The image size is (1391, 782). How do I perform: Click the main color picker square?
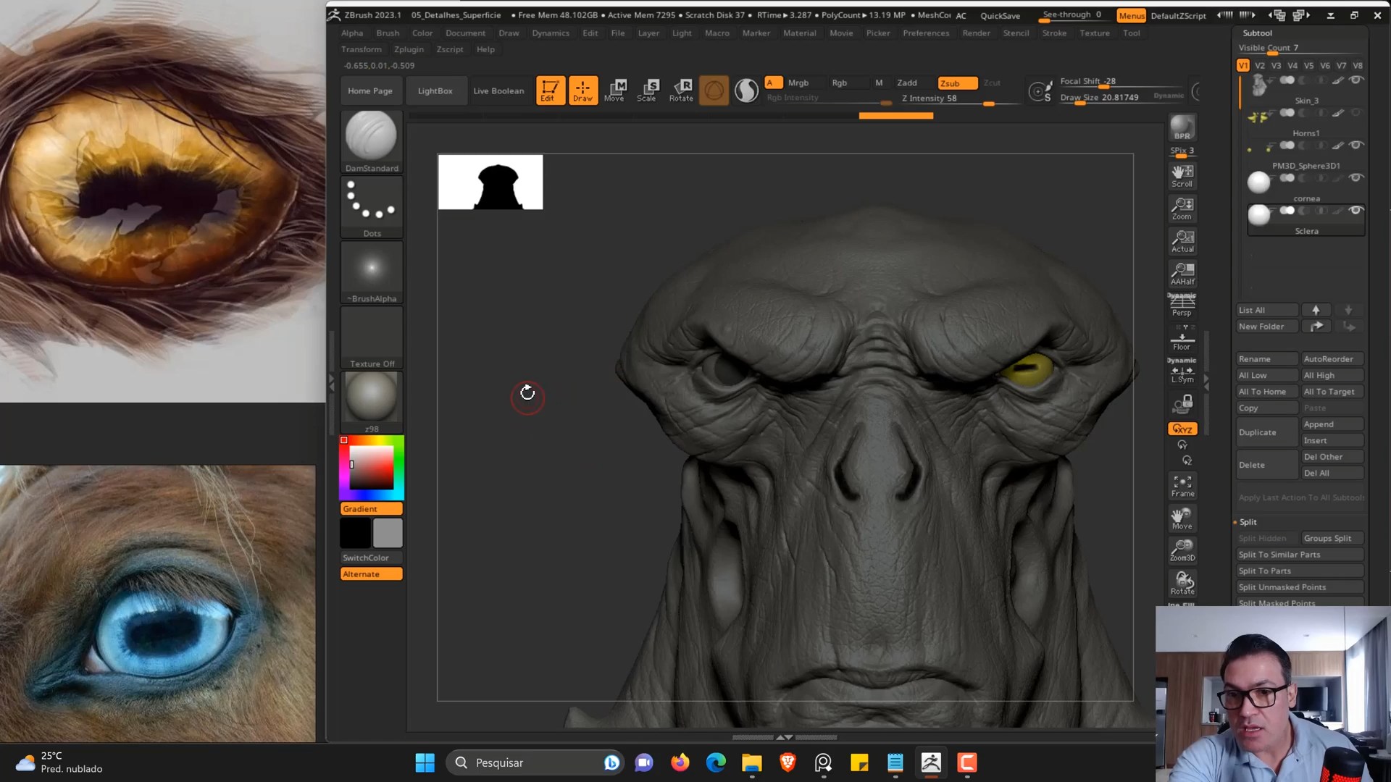pos(372,468)
